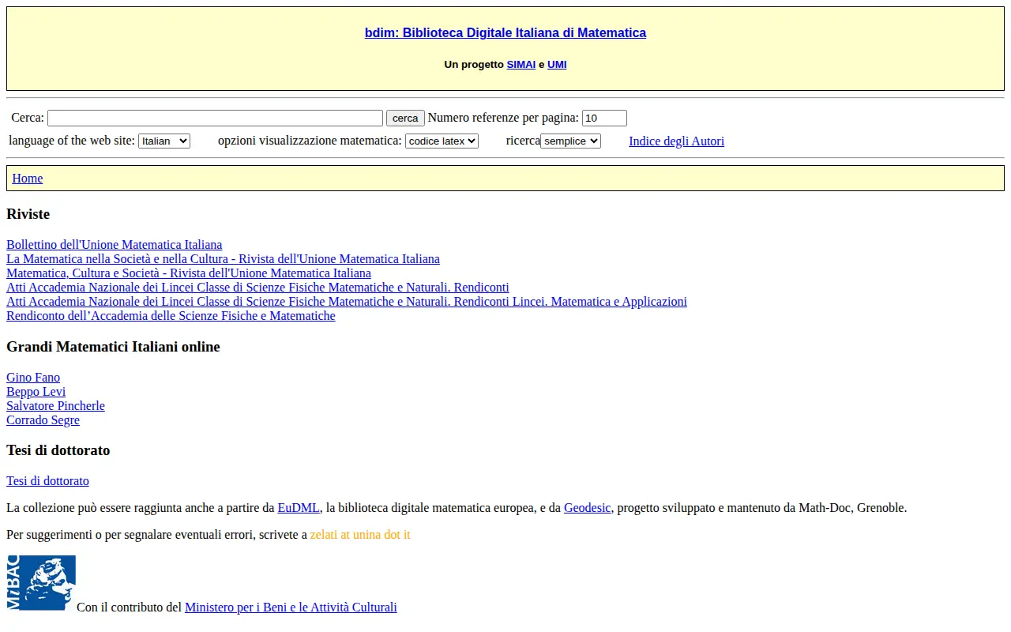Click the cerca search button
Screen dimensions: 1011x632
pyautogui.click(x=405, y=118)
